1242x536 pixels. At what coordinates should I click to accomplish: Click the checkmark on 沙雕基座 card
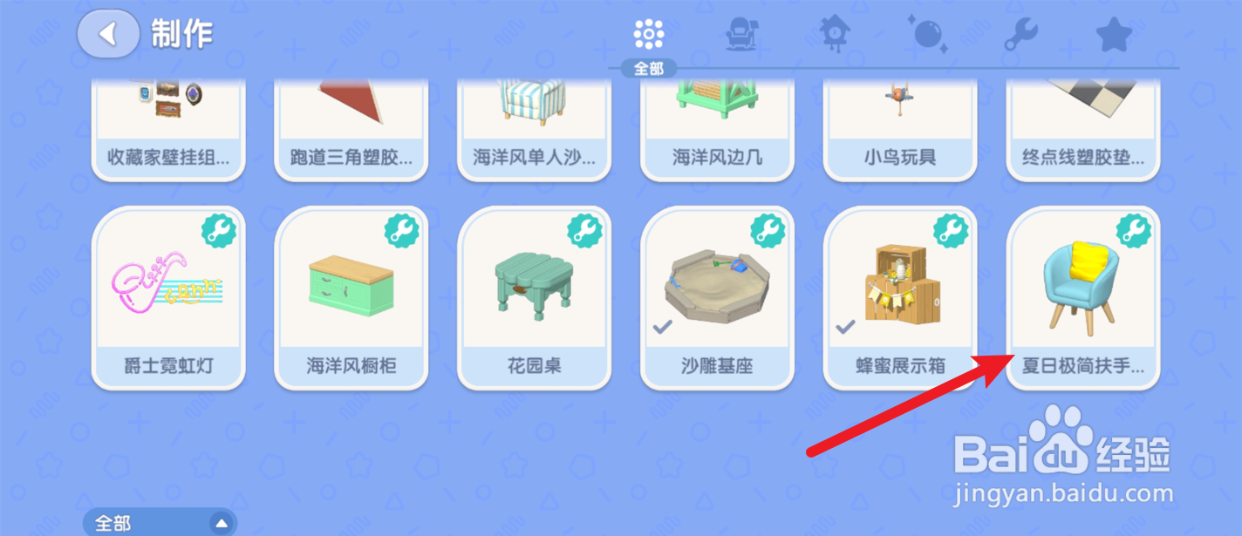pyautogui.click(x=662, y=328)
